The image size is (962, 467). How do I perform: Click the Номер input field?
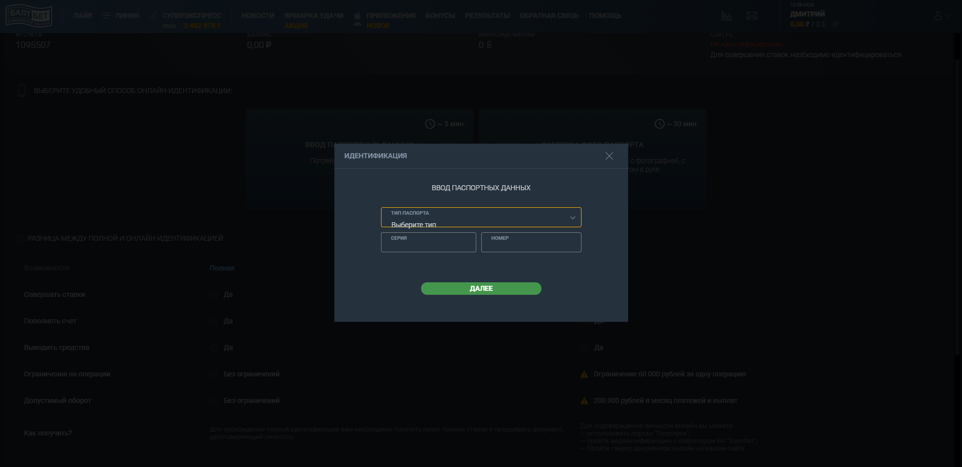coord(531,242)
